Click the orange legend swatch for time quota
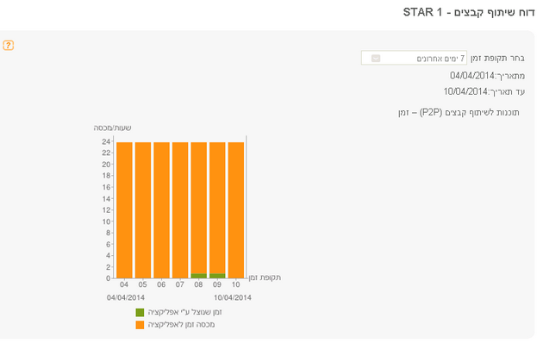 coord(140,325)
